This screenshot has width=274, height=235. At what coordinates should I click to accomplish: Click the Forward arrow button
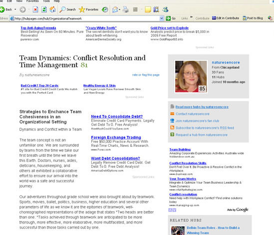(22, 9)
